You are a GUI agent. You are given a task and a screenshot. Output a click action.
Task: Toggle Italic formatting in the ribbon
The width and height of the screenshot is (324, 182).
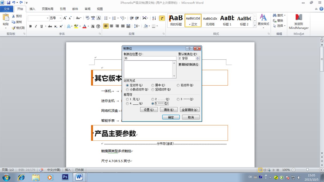(x=36, y=26)
